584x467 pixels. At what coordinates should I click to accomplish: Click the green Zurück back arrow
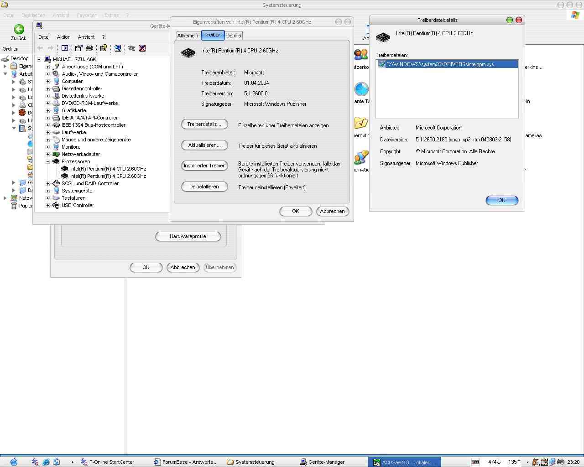pyautogui.click(x=19, y=29)
